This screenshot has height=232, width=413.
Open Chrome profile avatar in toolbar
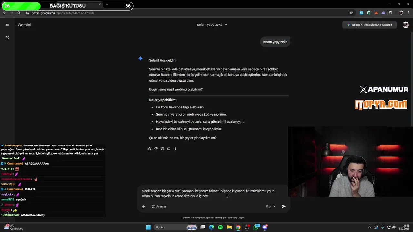coord(401,13)
